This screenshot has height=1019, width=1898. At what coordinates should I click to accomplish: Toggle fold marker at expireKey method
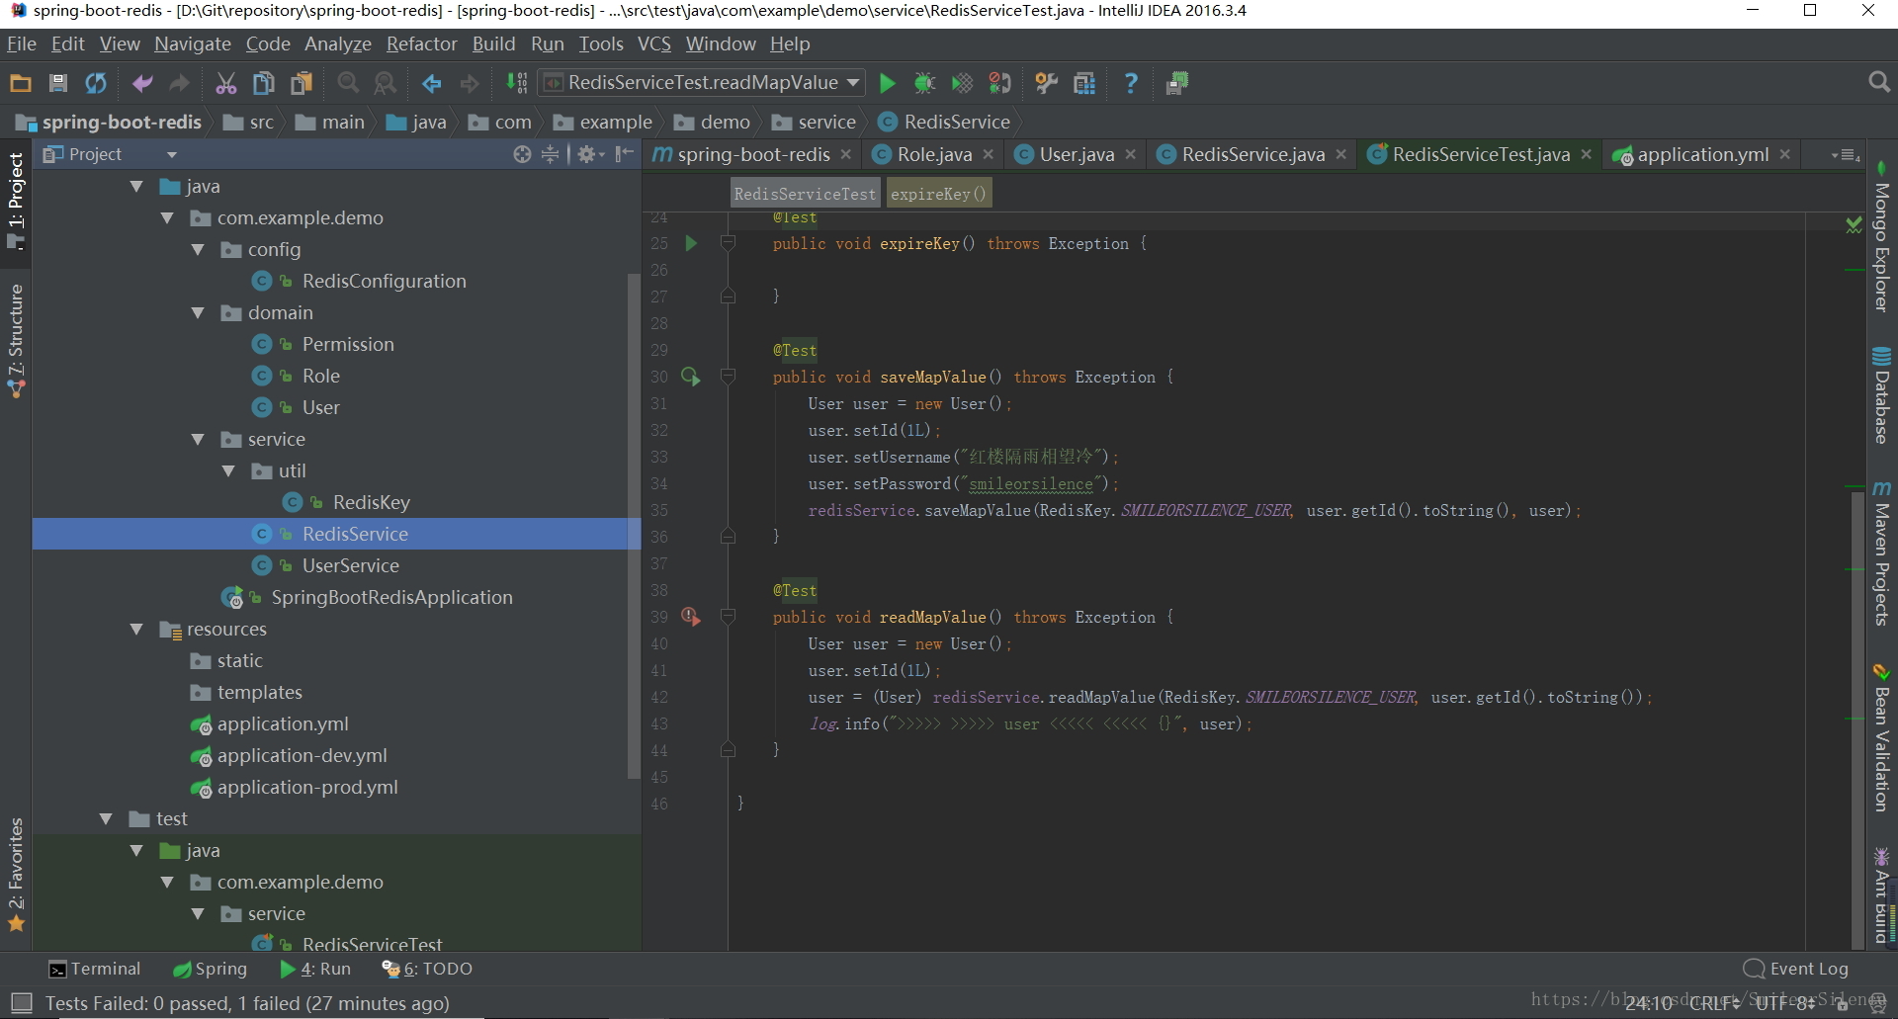(x=729, y=243)
